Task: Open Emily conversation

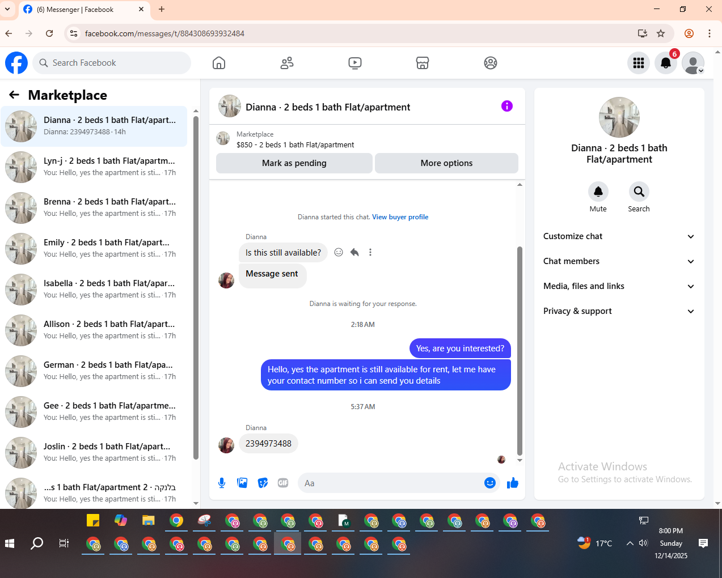Action: 94,249
